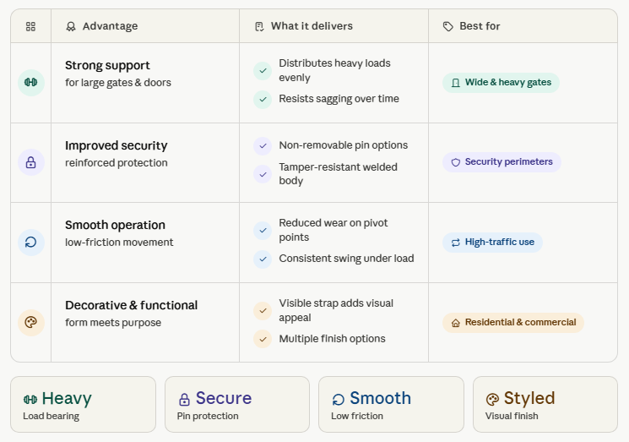629x442 pixels.
Task: Click the clipboard icon beside What it delivers
Action: pyautogui.click(x=259, y=26)
